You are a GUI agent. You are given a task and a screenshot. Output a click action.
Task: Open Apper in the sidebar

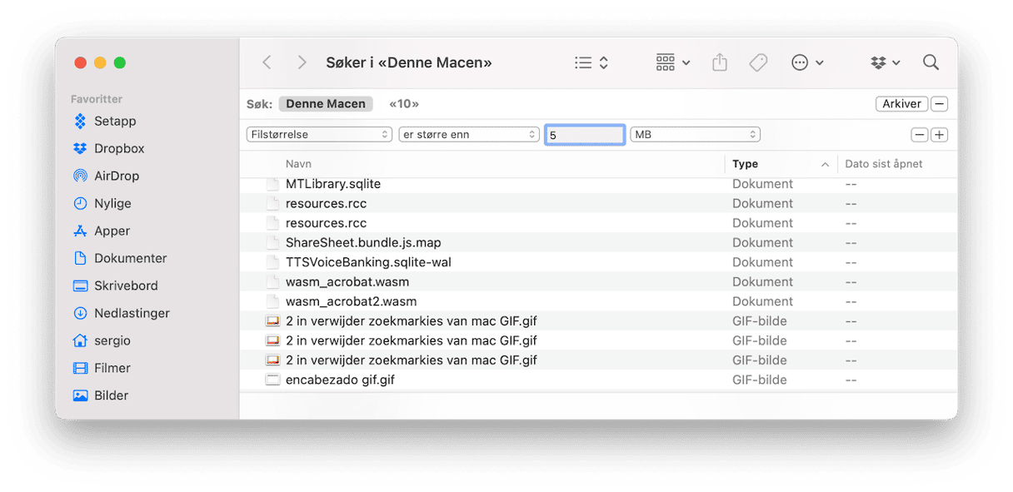pyautogui.click(x=102, y=231)
